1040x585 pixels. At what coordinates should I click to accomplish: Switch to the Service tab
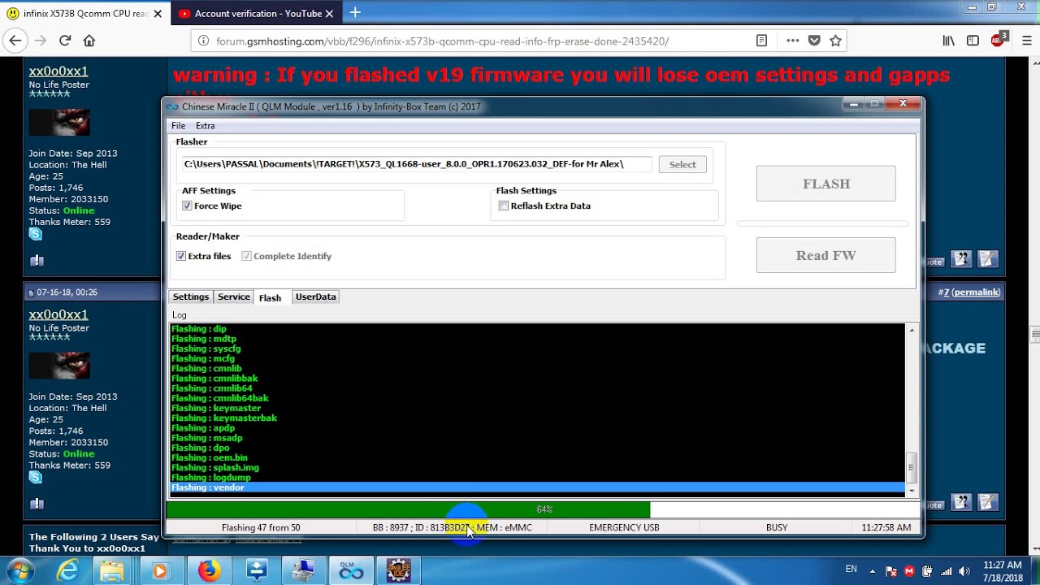point(233,297)
